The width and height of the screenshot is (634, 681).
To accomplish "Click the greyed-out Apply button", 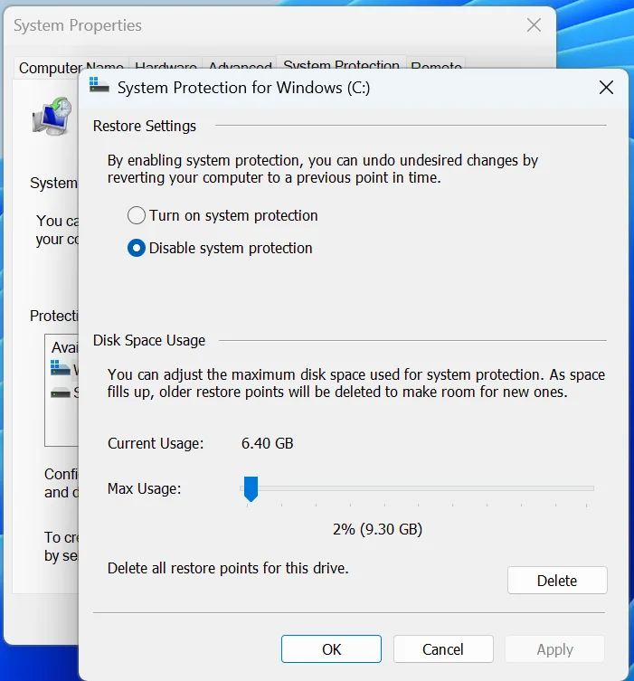I will 555,649.
